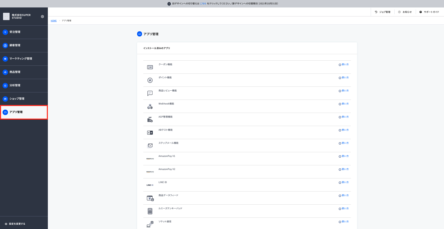The image size is (444, 229).
Task: Open the 商品管理 menu item
Action: [24, 72]
